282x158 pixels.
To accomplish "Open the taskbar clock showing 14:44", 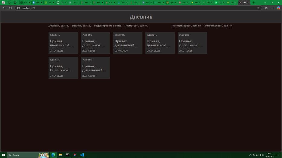I will click(269, 155).
